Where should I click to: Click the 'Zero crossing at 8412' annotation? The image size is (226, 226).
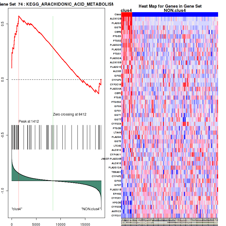point(69,114)
